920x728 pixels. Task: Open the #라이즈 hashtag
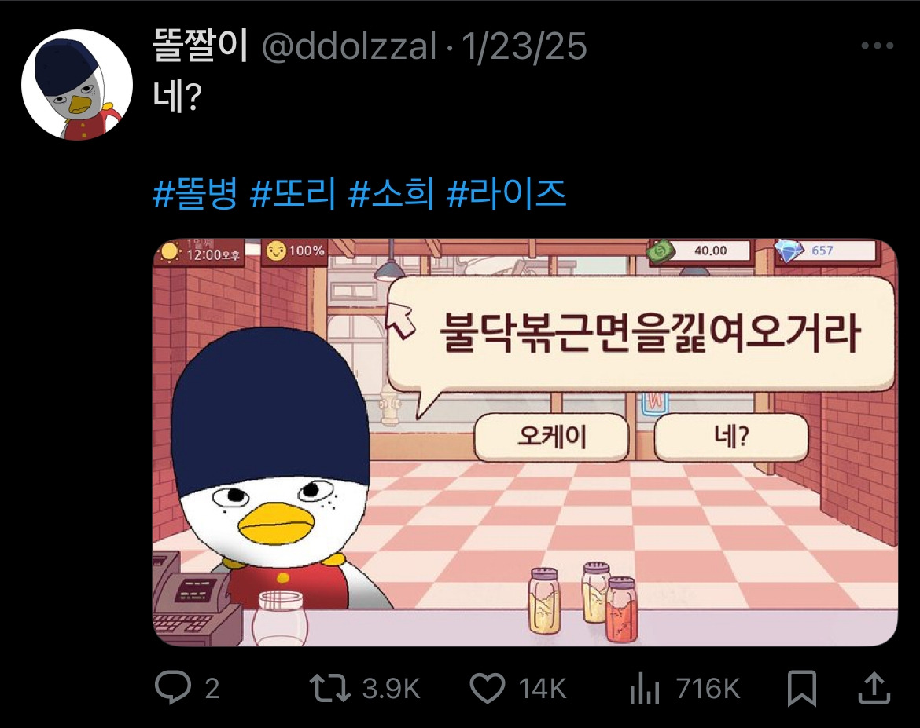click(506, 193)
